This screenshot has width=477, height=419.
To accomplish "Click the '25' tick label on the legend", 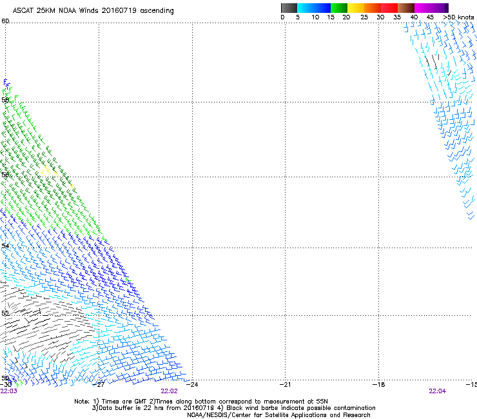I will (x=364, y=17).
